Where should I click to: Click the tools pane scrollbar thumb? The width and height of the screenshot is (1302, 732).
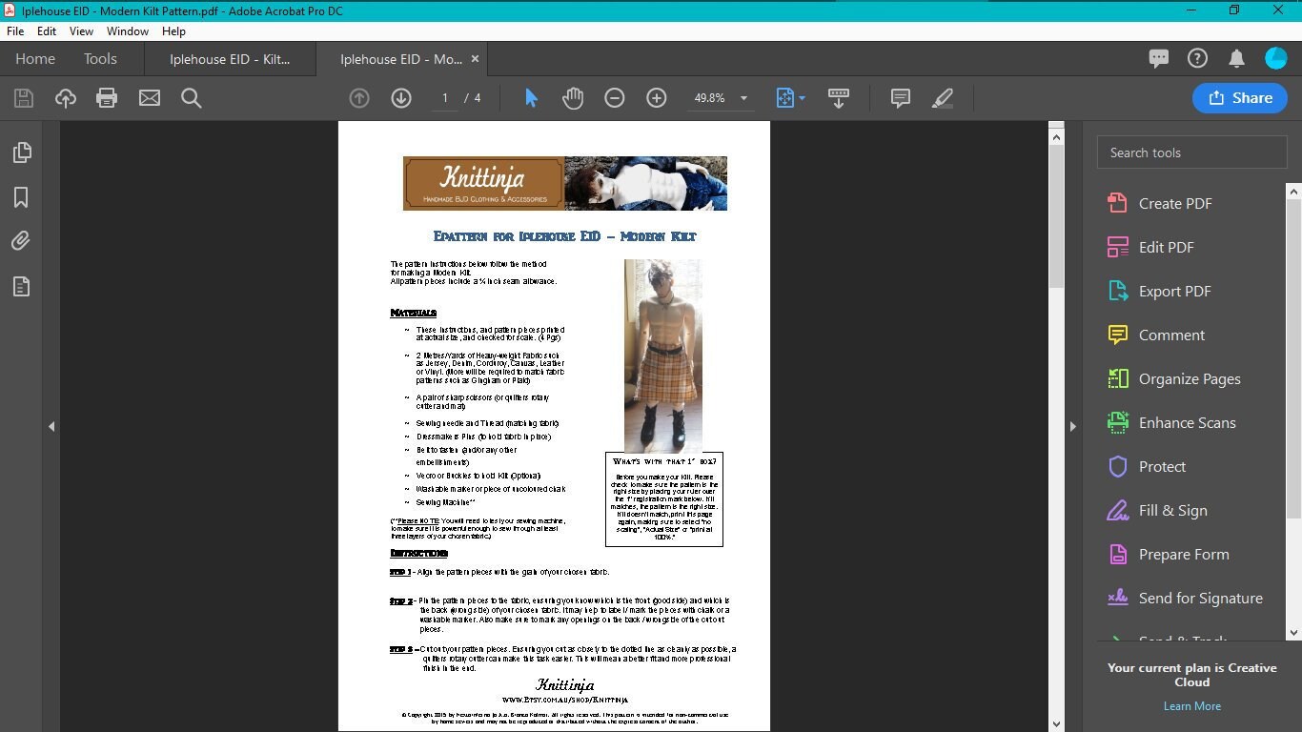pos(1293,359)
